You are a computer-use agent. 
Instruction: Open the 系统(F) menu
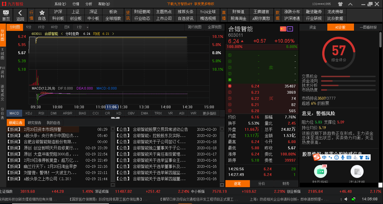click(60, 4)
